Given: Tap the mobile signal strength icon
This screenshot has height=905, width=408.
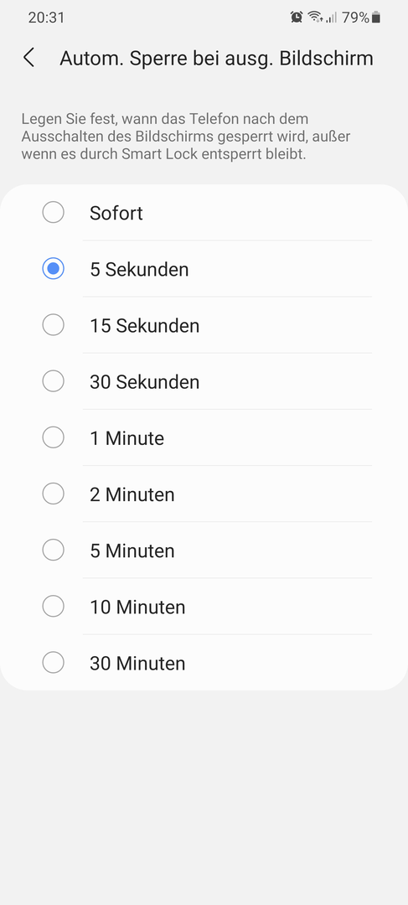Looking at the screenshot, I should tap(332, 18).
